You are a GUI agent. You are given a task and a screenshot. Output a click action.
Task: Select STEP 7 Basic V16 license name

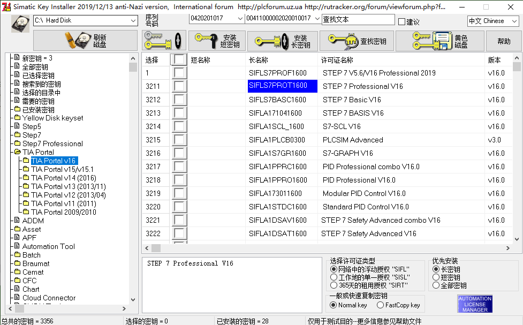tap(352, 100)
